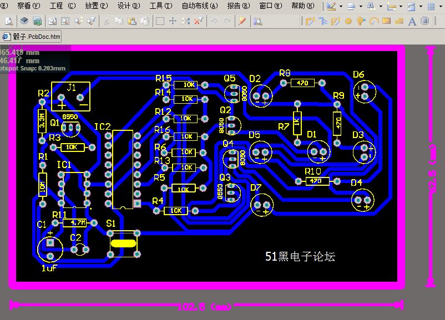
Task: Switch to the 骰子.PcbDoc.htm document tab
Action: point(31,37)
